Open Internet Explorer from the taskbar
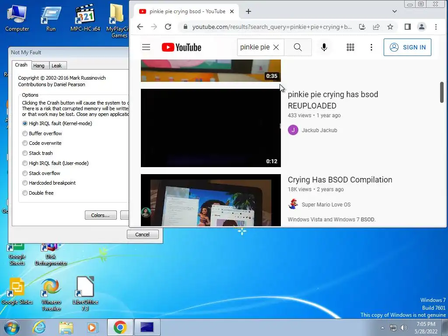The image size is (448, 336). (39, 327)
